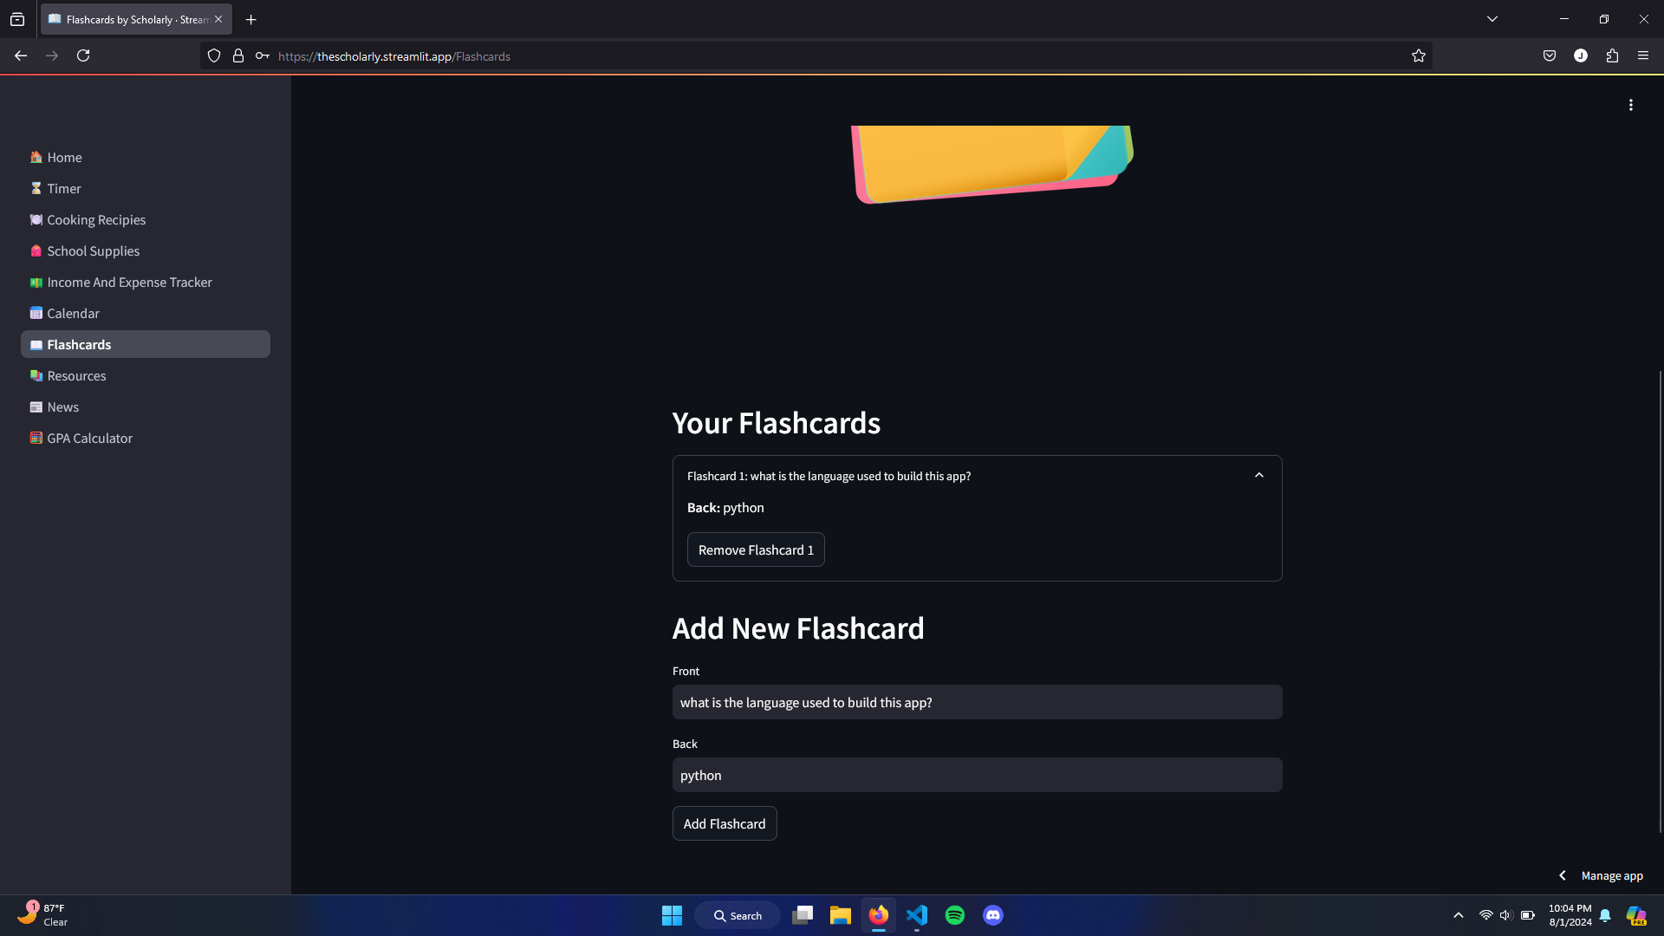
Task: Click the shield tracking protection icon
Action: click(214, 56)
